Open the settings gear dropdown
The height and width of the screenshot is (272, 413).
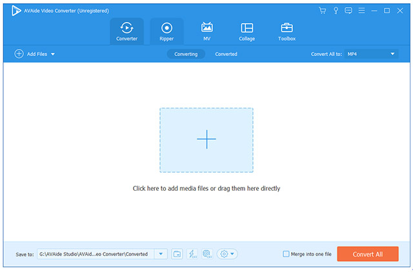[x=227, y=254]
